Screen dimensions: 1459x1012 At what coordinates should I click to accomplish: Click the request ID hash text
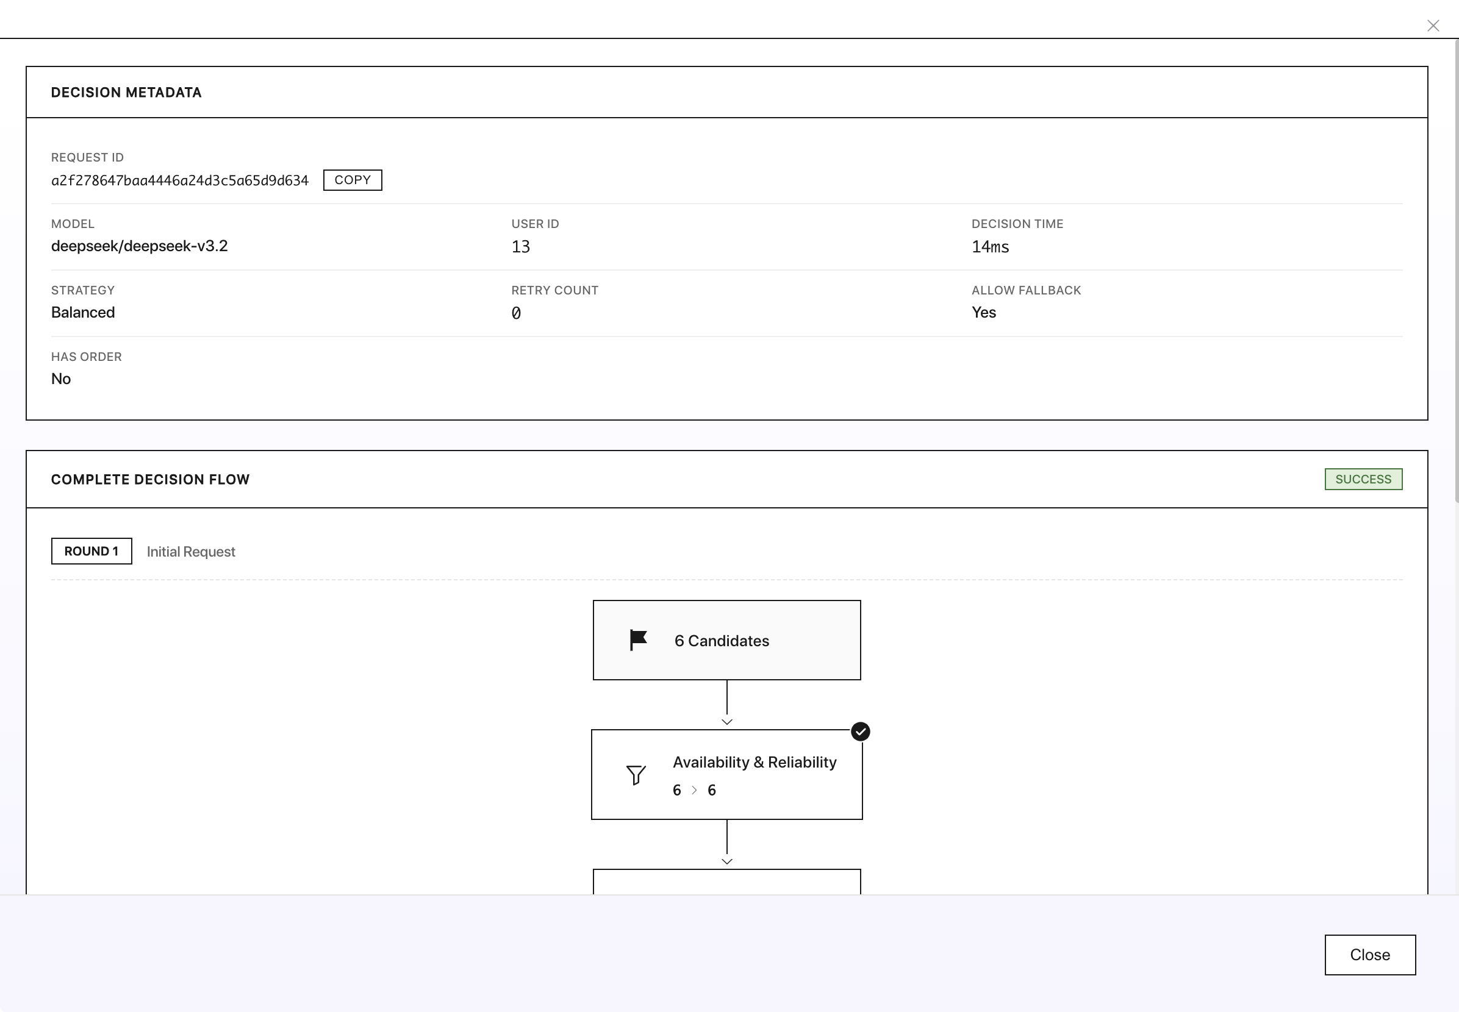tap(179, 180)
